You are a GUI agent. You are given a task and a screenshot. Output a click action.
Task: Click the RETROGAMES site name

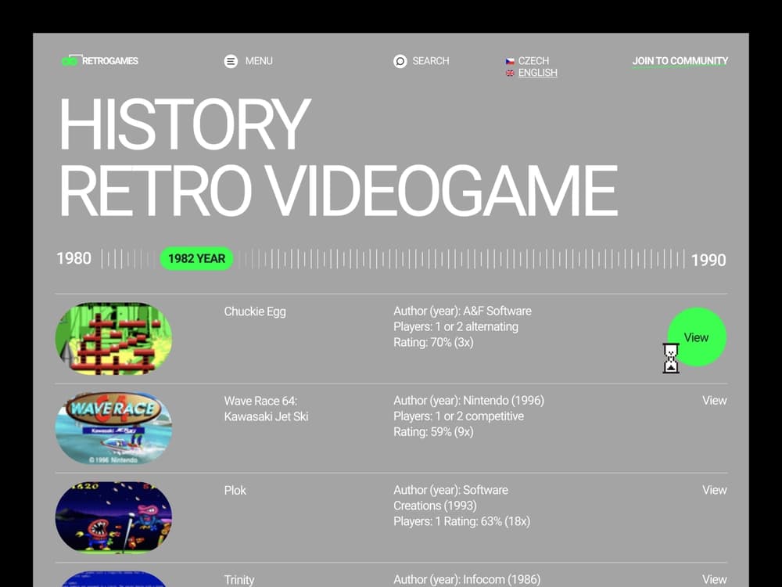(109, 61)
